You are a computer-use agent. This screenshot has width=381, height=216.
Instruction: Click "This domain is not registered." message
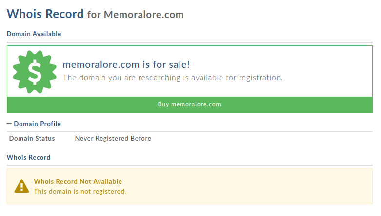click(x=80, y=191)
